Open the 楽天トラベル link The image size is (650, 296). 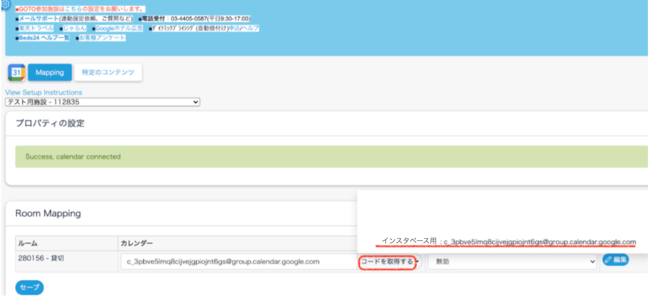(36, 28)
